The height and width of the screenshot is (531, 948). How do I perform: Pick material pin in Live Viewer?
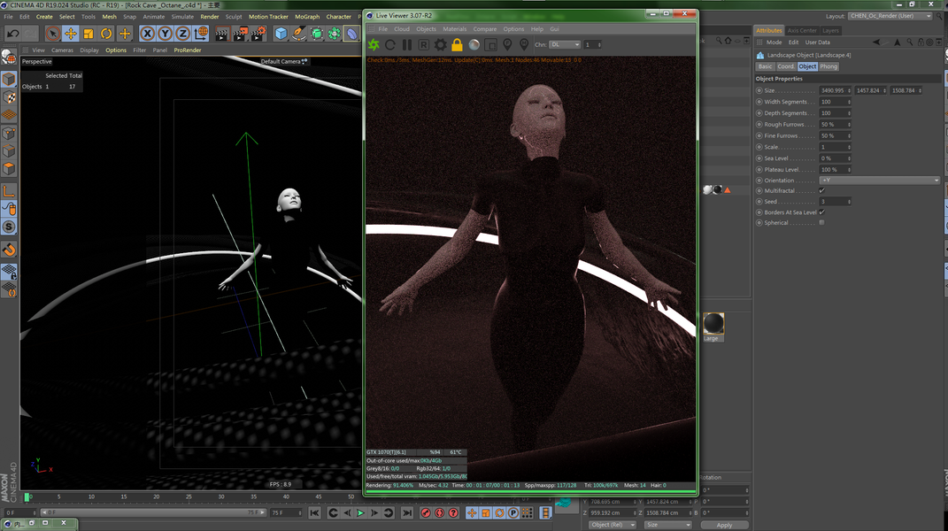tap(524, 45)
